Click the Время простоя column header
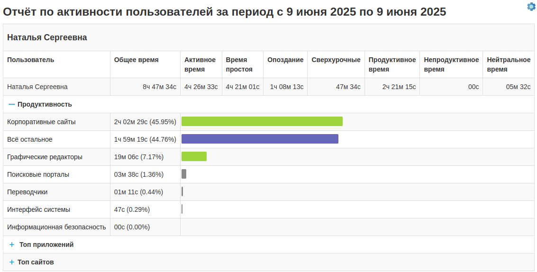 (x=239, y=64)
